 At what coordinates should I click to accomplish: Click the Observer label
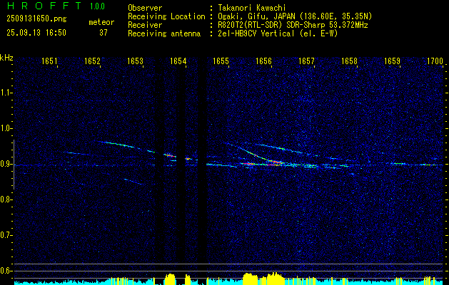[145, 8]
